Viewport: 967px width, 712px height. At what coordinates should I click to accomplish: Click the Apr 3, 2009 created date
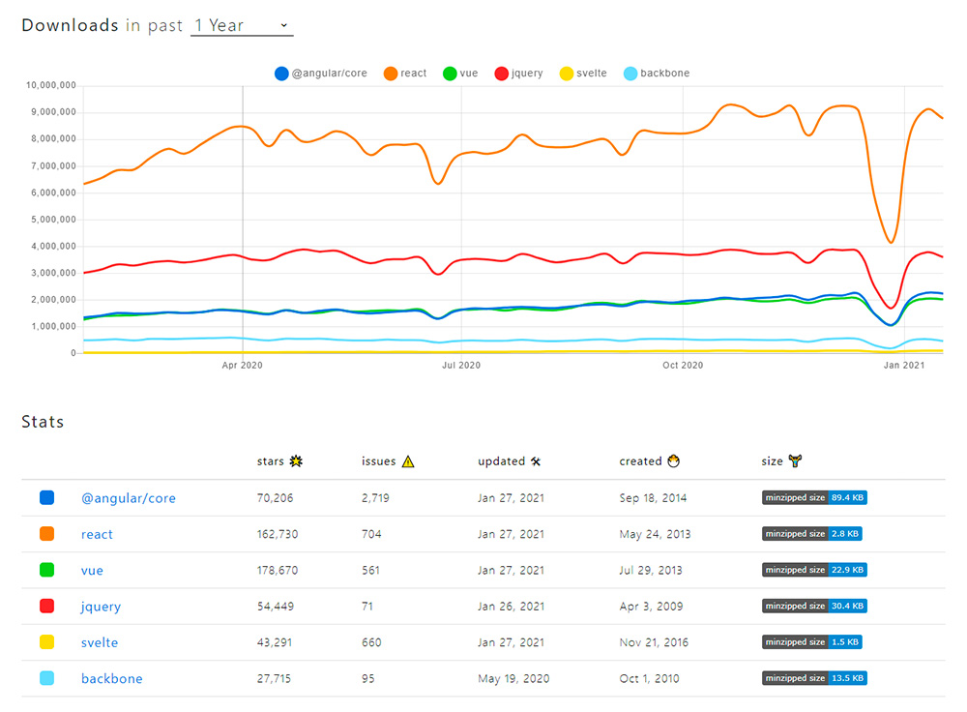[x=651, y=607]
